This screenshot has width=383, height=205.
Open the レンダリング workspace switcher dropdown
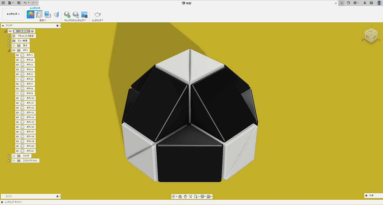(x=13, y=14)
